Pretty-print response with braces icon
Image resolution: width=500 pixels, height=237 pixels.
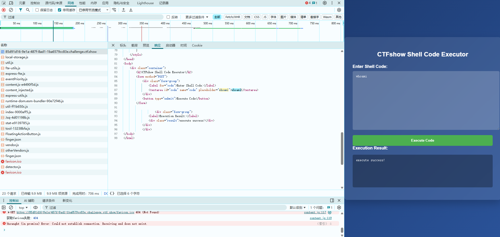[x=112, y=193]
